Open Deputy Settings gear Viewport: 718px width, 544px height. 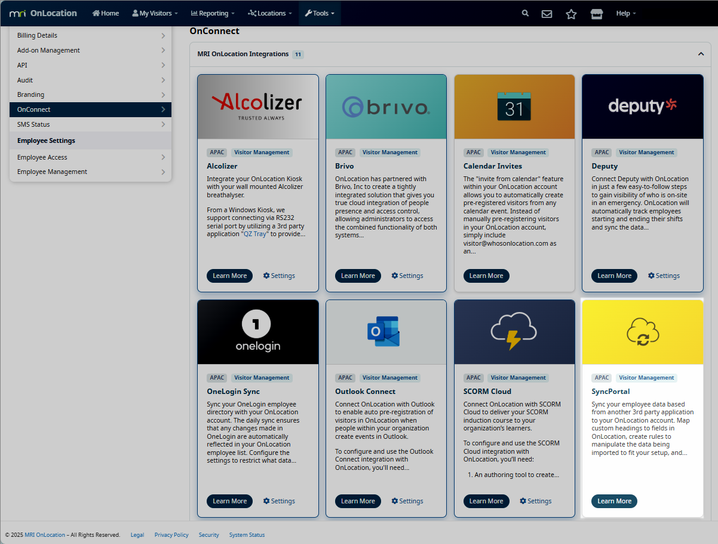pyautogui.click(x=664, y=276)
